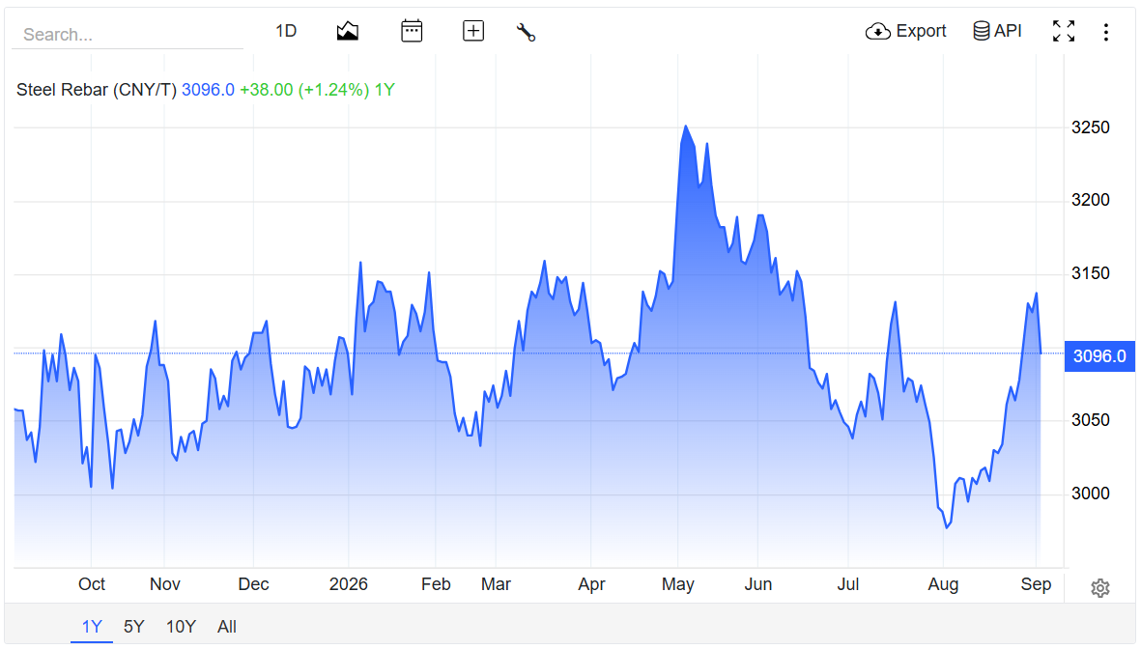Click the 2026 date axis label
Image resolution: width=1141 pixels, height=649 pixels.
coord(349,584)
